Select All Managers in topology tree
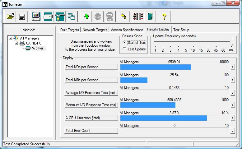Viewport: 242px width, 149px height. [x=30, y=38]
